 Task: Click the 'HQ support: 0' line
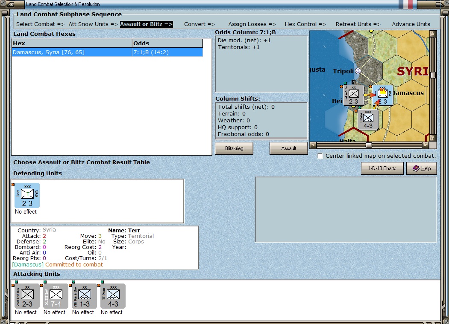[238, 127]
